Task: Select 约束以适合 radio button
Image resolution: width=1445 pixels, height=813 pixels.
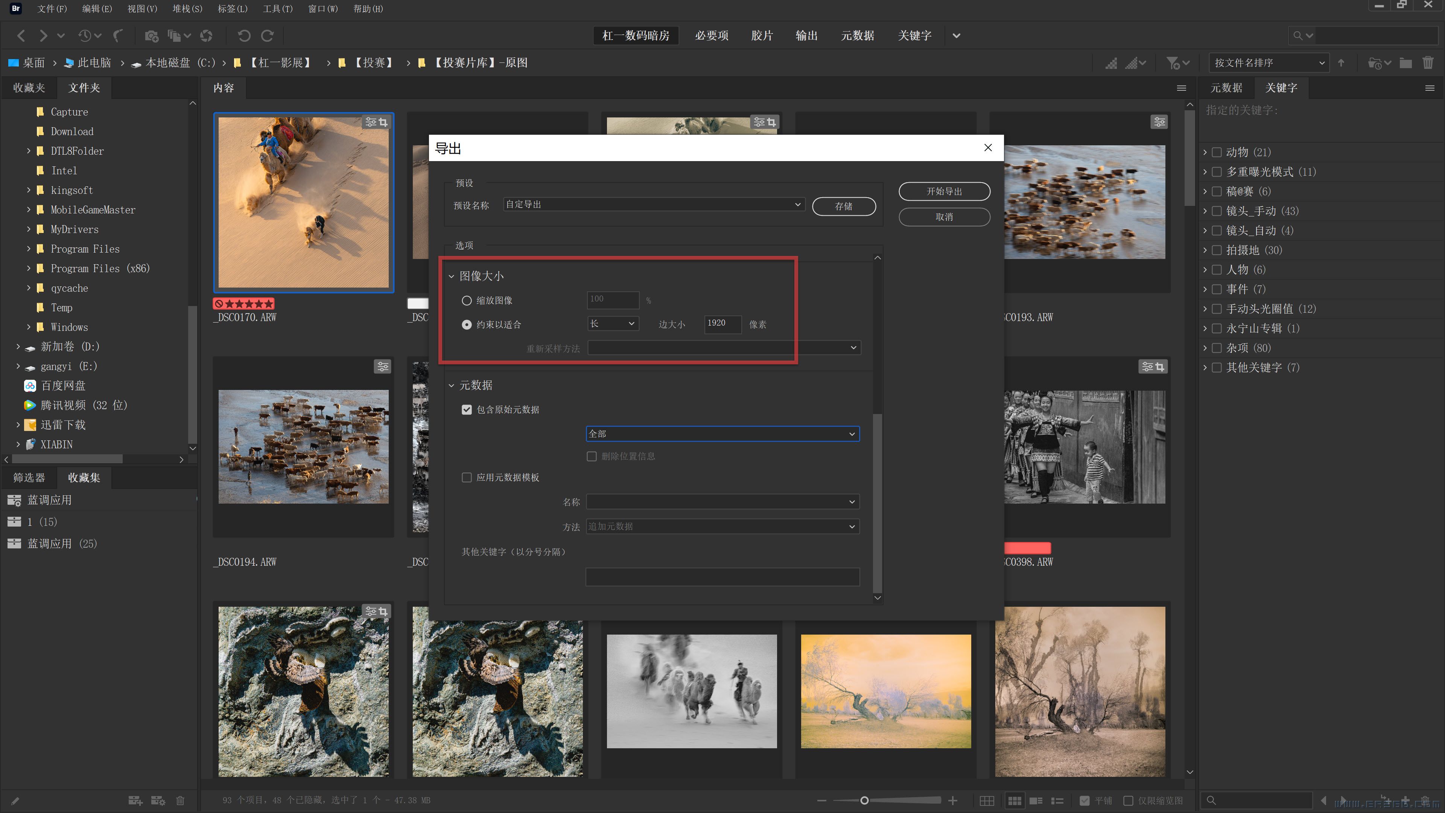Action: pos(467,324)
